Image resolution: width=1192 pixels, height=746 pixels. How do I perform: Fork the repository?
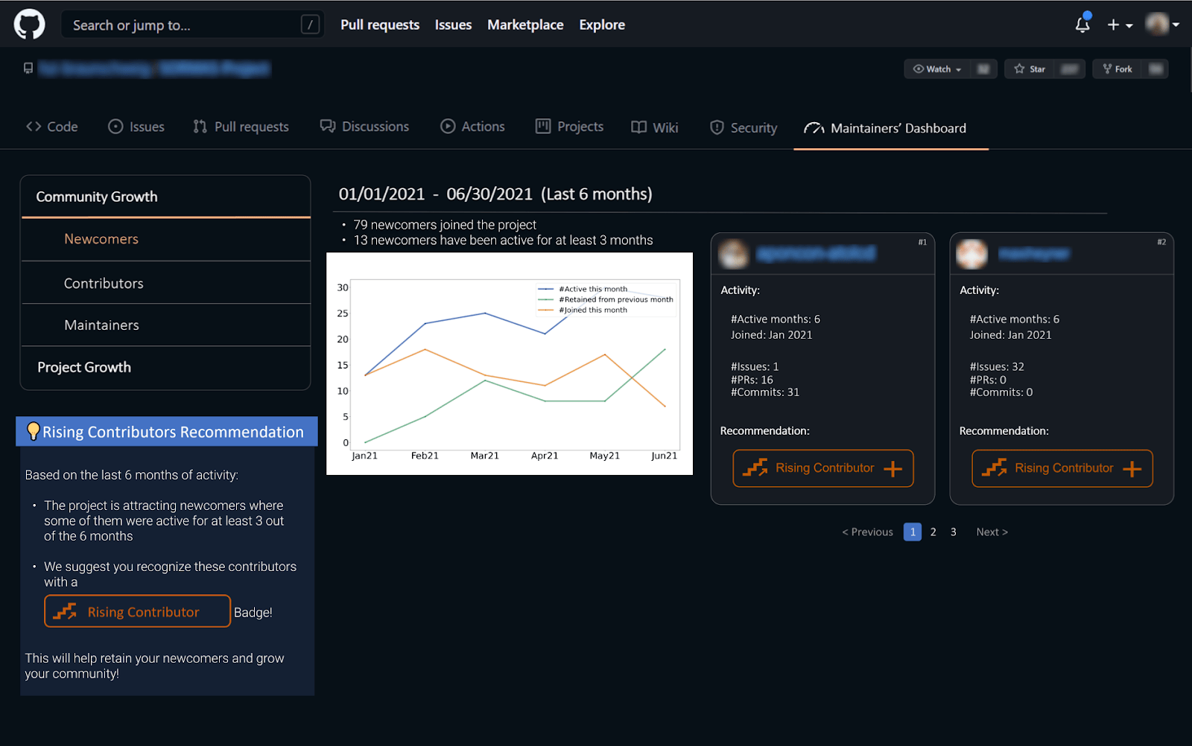[1117, 69]
